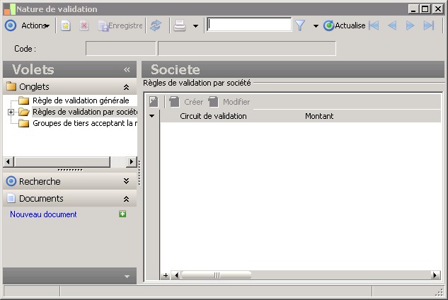Click the Nouveau document link
The width and height of the screenshot is (448, 300).
click(43, 214)
